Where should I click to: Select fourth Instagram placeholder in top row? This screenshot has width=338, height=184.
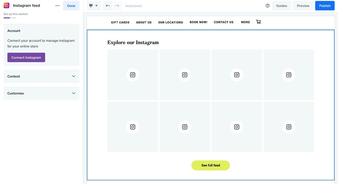point(289,75)
